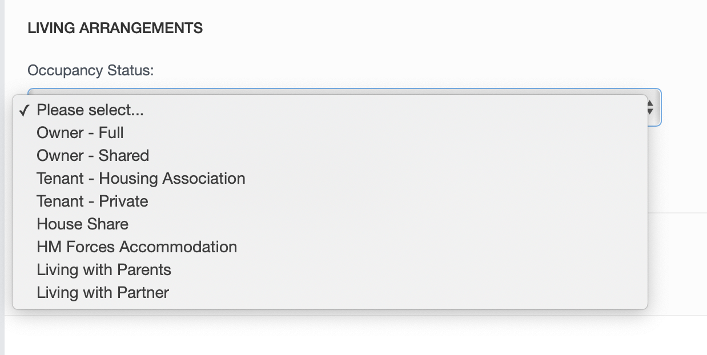Choose Owner - Shared from the list
The image size is (707, 355).
[x=92, y=155]
